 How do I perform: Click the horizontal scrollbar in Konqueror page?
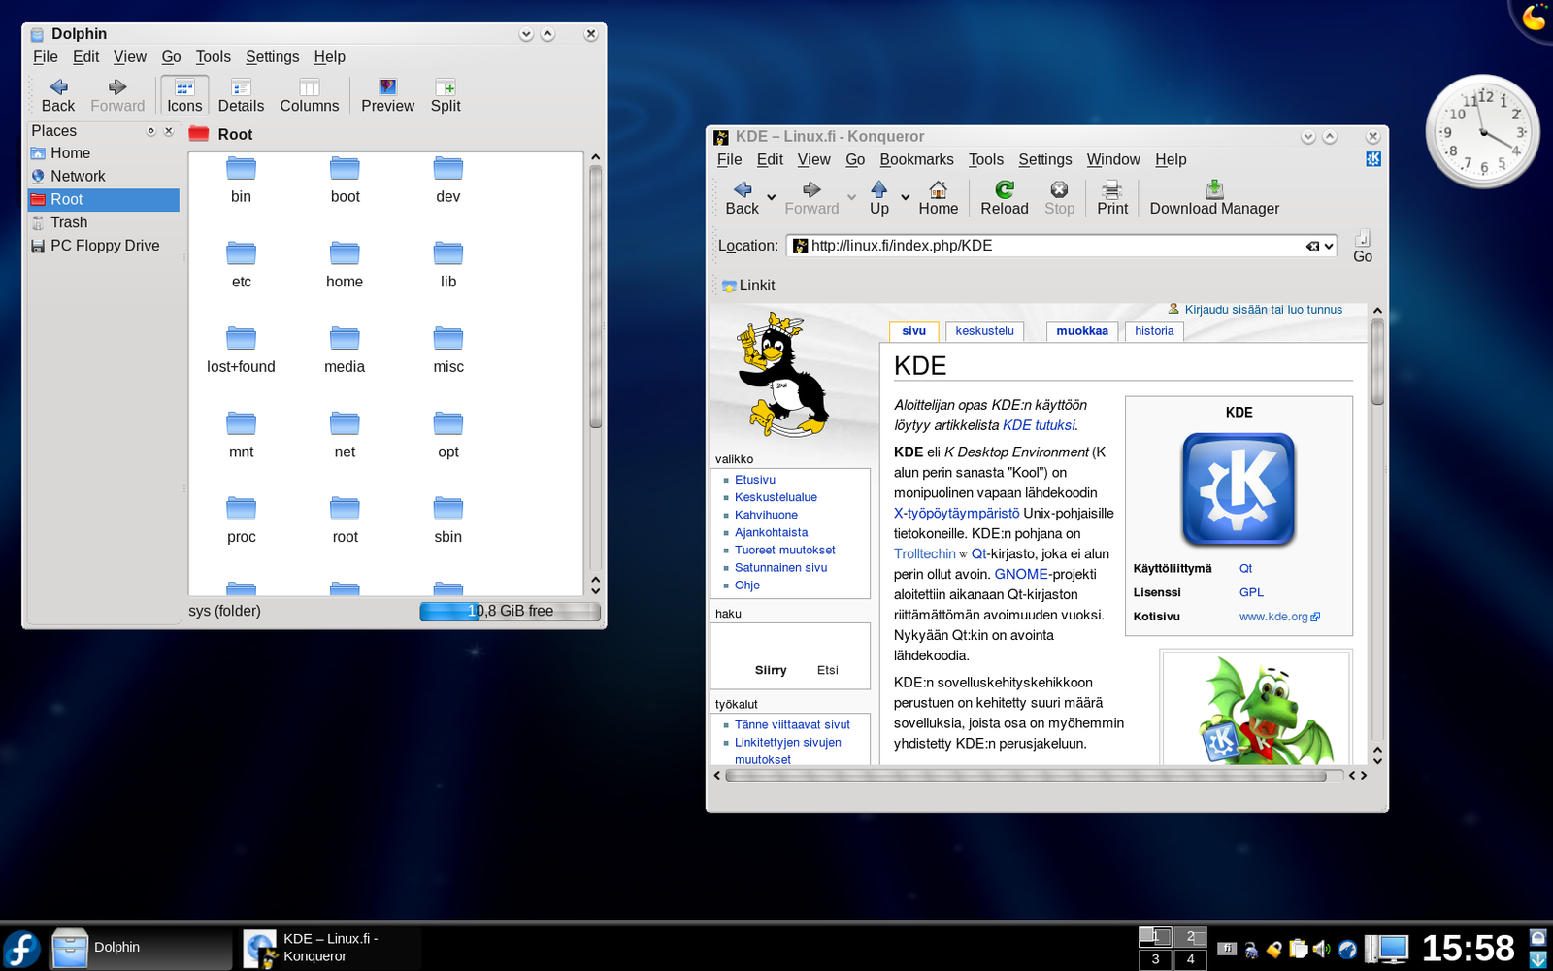[x=1025, y=776]
